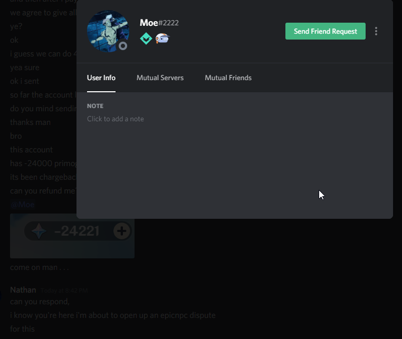Click the Early Supporter badge icon
Image resolution: width=402 pixels, height=339 pixels.
162,38
